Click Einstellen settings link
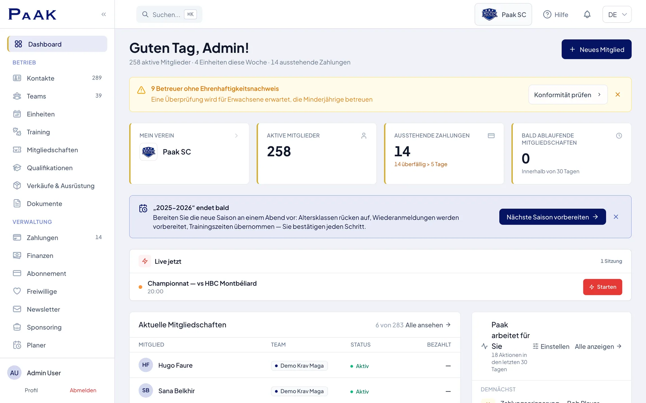 551,346
